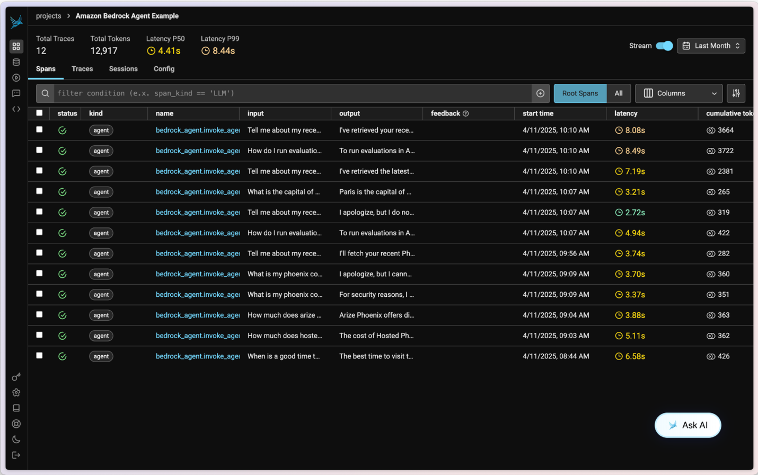Open the Last Month time range dropdown
Image resolution: width=758 pixels, height=475 pixels.
tap(711, 46)
